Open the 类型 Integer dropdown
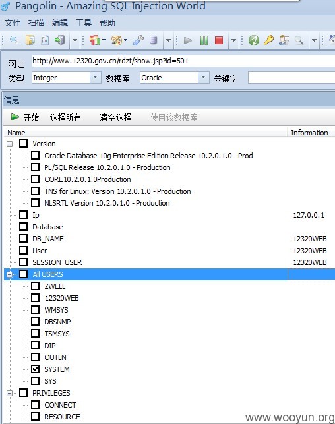Image resolution: width=335 pixels, height=424 pixels. coord(95,78)
